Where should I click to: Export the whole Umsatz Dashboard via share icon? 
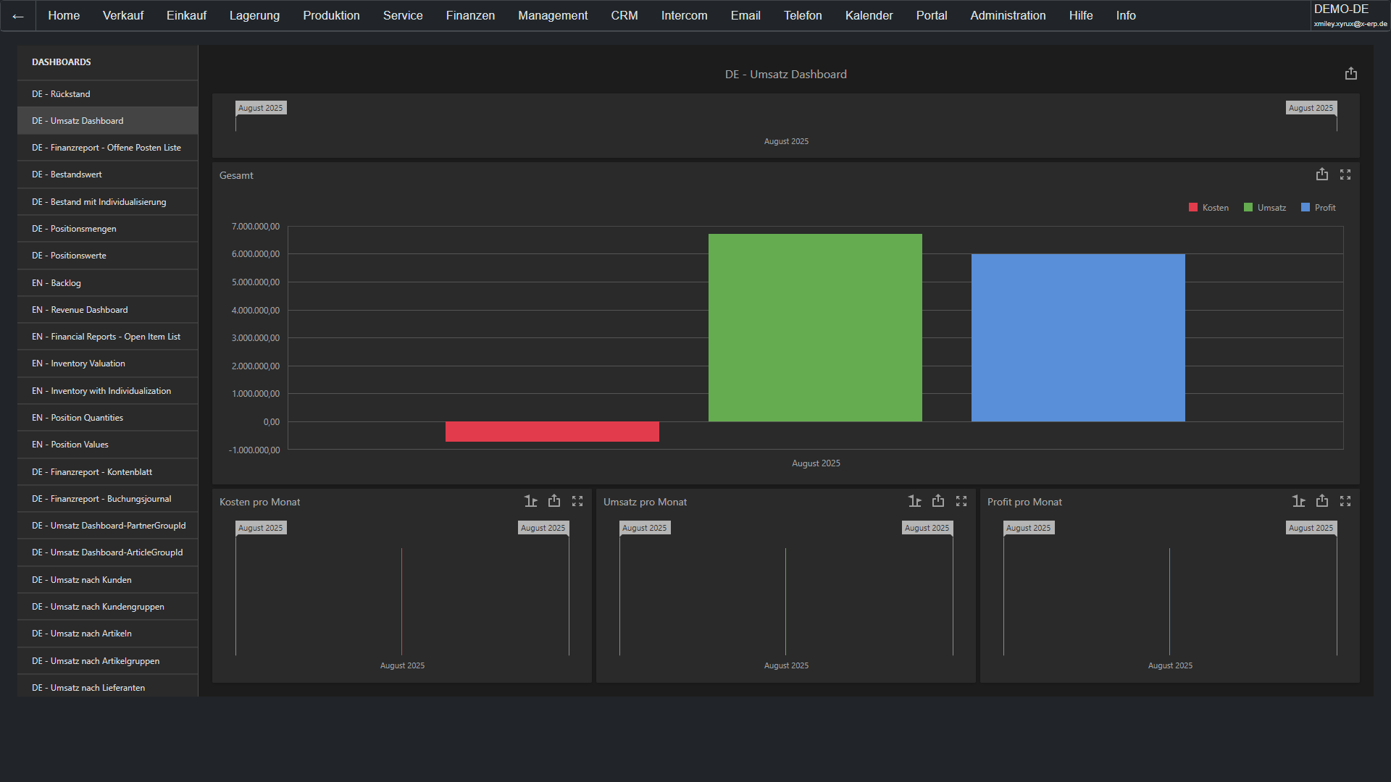coord(1350,74)
